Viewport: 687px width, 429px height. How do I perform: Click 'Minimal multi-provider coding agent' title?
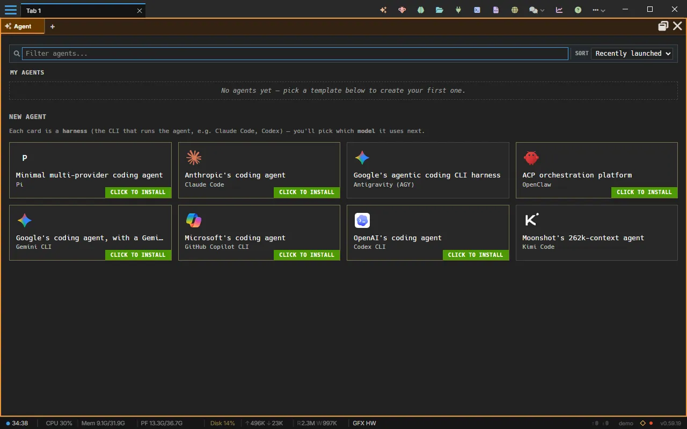tap(89, 175)
